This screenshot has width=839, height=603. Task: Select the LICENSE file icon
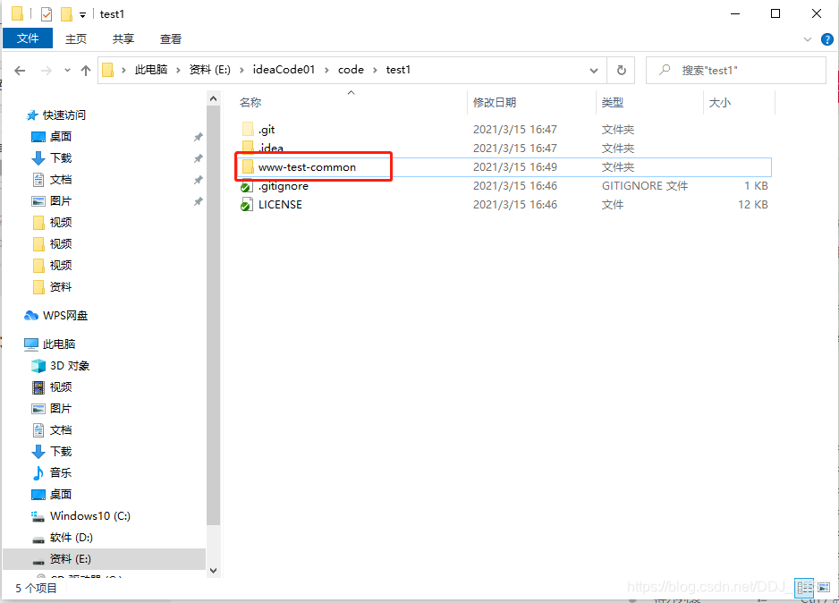tap(246, 204)
